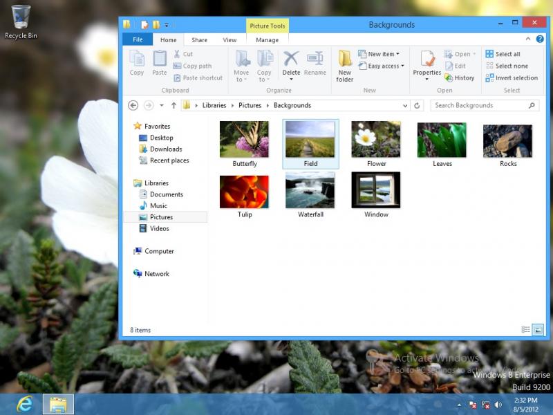This screenshot has height=415, width=553.
Task: Open Customize Quick Access Toolbar arrow
Action: click(x=167, y=25)
